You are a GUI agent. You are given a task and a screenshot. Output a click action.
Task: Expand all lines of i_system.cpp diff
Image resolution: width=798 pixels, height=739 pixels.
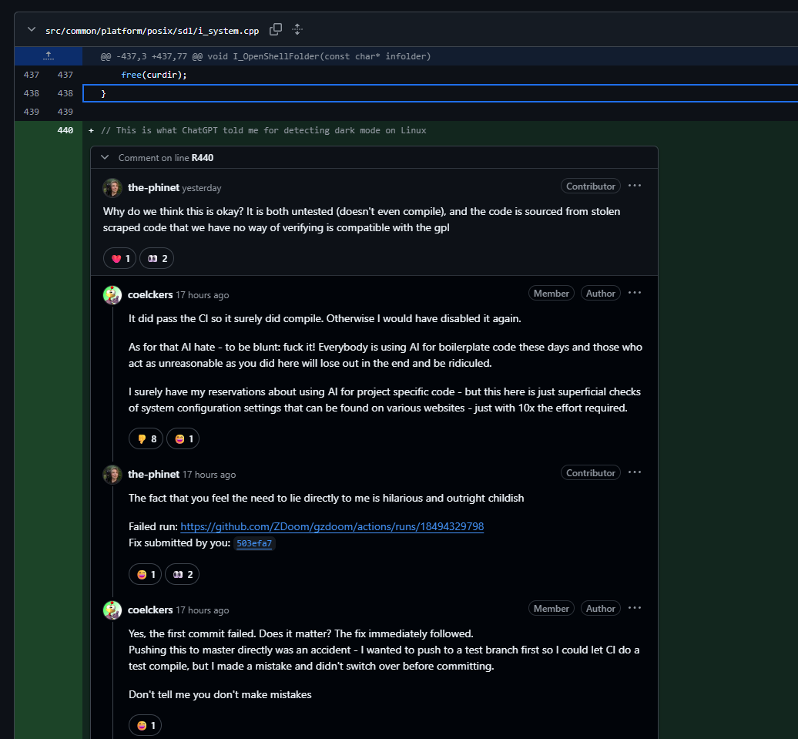(297, 29)
